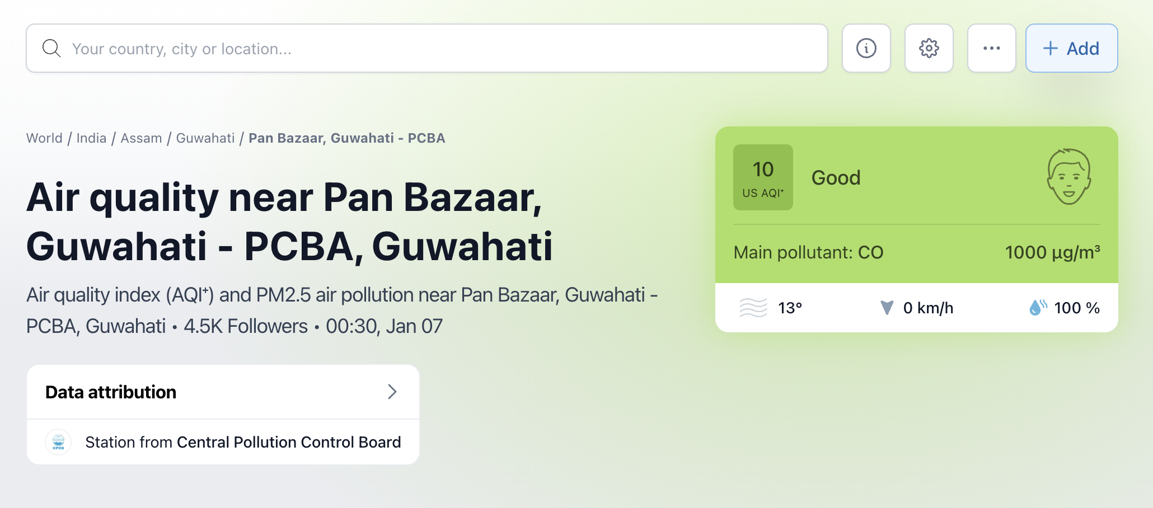Click the Data attribution heading
Screen dimensions: 1153x508
click(111, 392)
